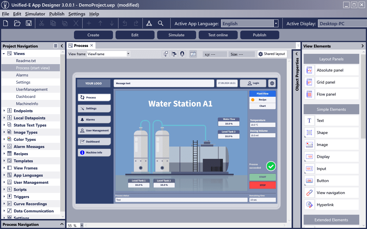Image resolution: width=367 pixels, height=229 pixels.
Task: Open the search tool
Action: tap(161, 23)
